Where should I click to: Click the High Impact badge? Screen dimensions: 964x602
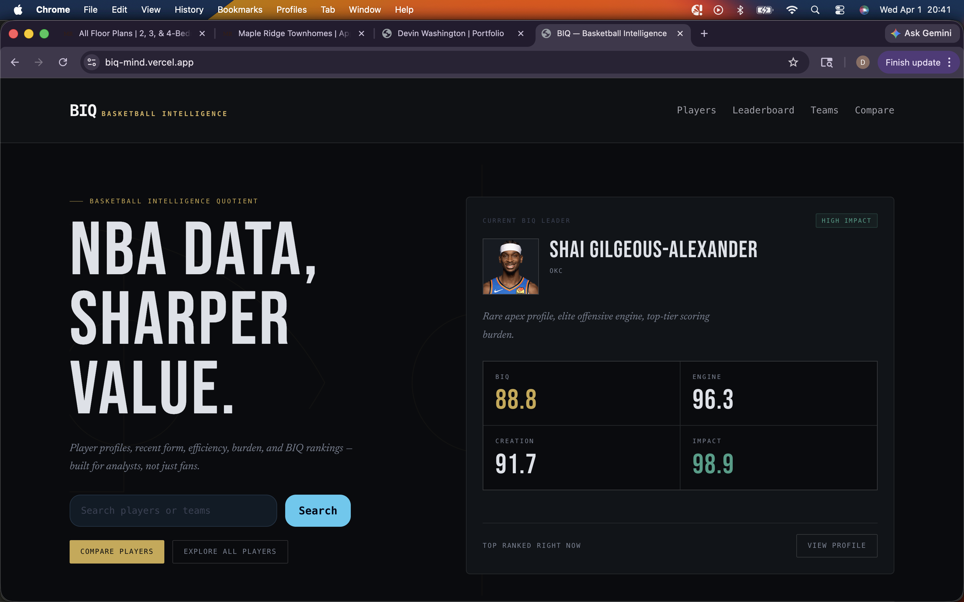[x=846, y=221]
